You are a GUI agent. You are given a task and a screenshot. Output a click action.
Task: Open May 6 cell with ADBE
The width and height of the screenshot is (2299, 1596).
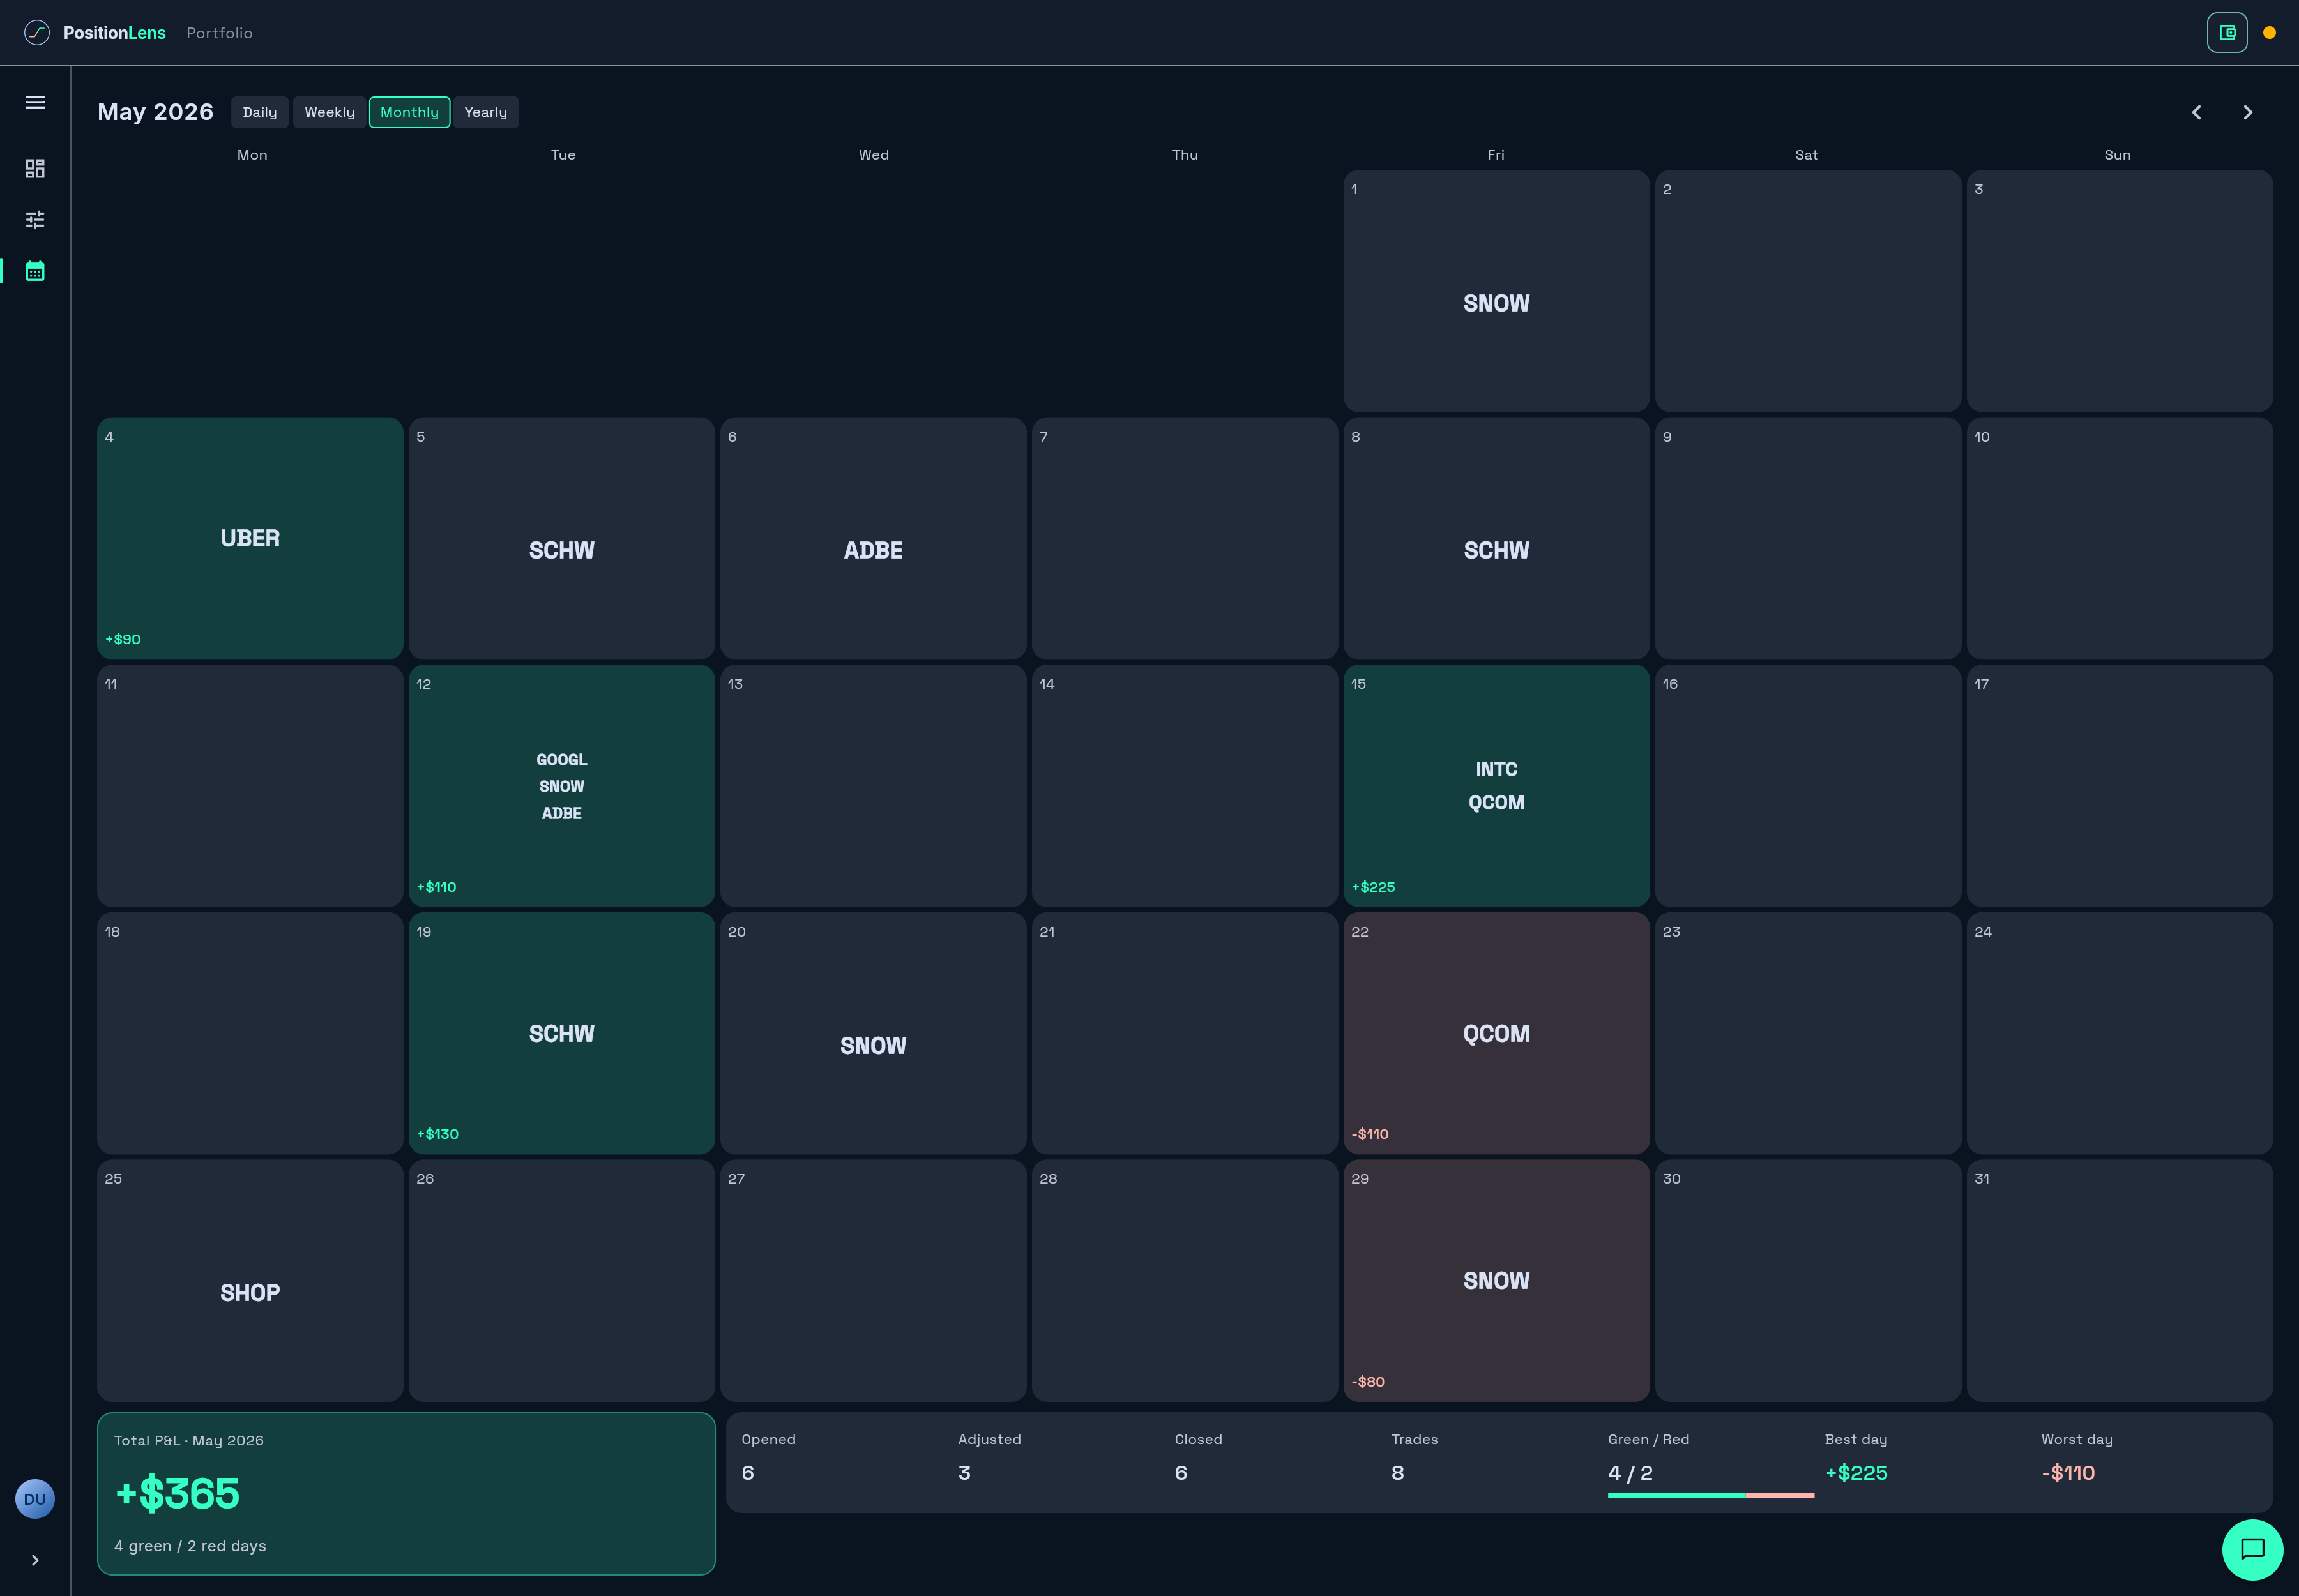[x=872, y=538]
